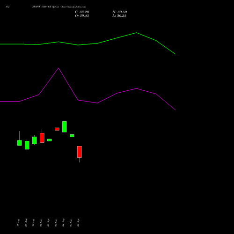This screenshot has height=234, width=234.
Task: Click the 31 Aug date label
Action: pos(33,223)
